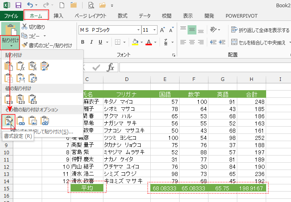Choose the plain Values (123) paste icon
291x202 pixels.
pos(8,99)
